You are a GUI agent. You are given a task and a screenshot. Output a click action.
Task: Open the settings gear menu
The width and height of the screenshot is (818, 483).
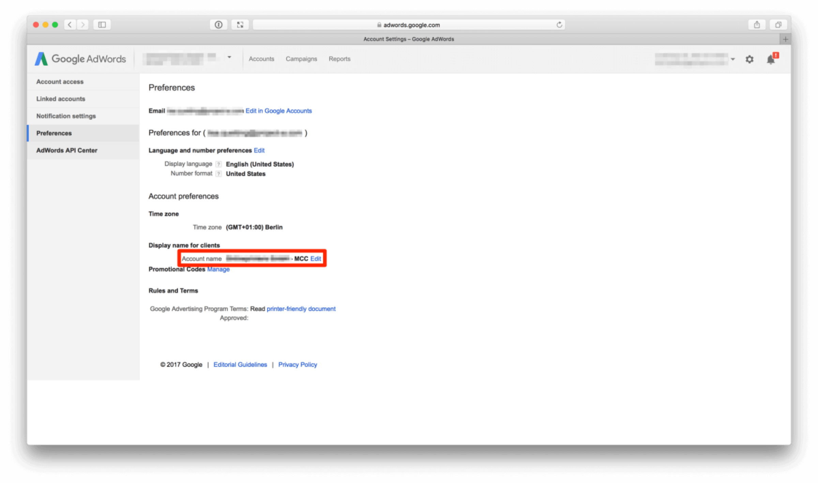click(x=749, y=59)
